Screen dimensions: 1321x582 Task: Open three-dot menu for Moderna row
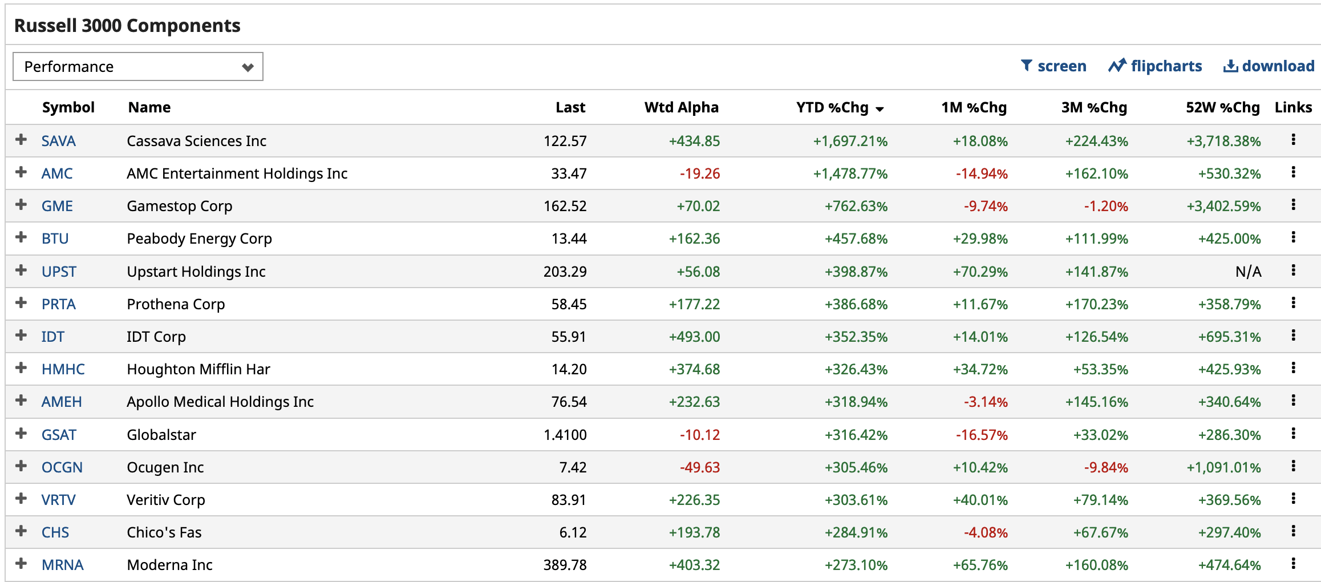coord(1293,564)
